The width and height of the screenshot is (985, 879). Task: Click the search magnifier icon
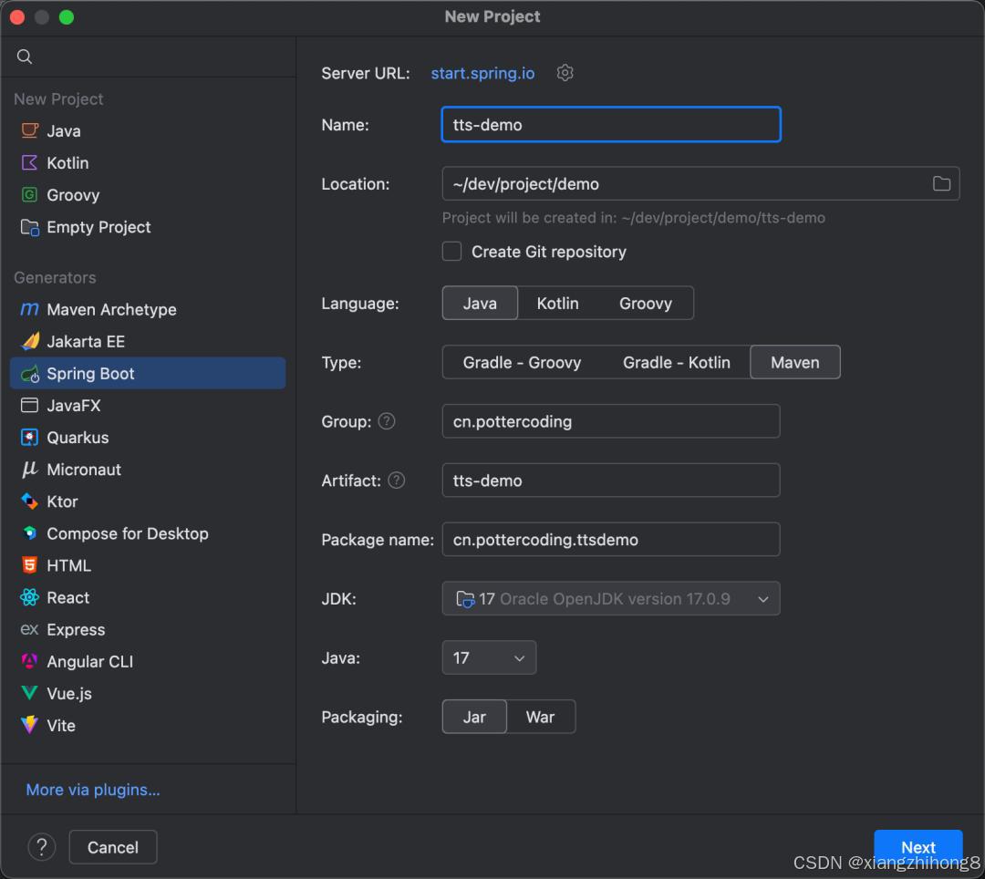pos(25,57)
